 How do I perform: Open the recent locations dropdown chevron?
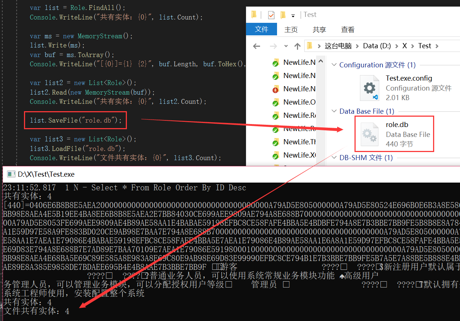pos(286,46)
